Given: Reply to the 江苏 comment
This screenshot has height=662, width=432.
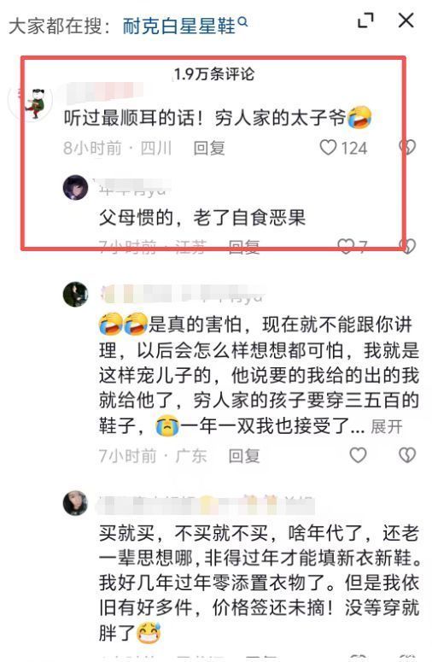Looking at the screenshot, I should point(244,247).
